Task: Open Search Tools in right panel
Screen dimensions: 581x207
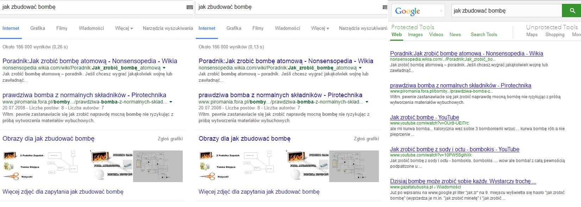Action: (x=484, y=34)
